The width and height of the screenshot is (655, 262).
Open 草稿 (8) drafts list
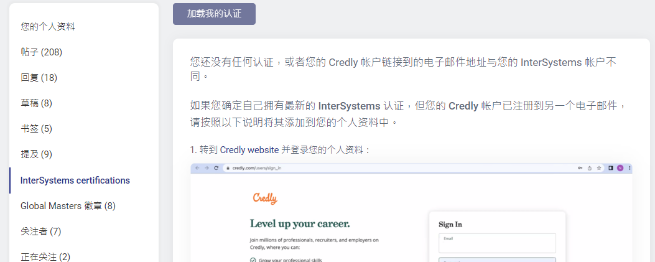click(36, 103)
